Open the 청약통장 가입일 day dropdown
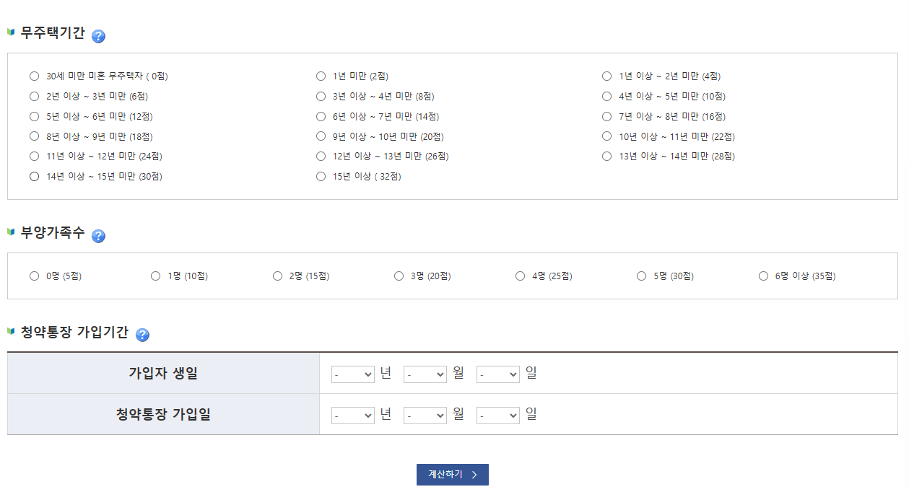 point(497,415)
